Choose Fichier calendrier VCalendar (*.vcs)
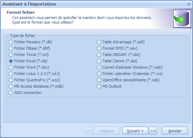This screenshot has width=193, height=138. (130, 74)
